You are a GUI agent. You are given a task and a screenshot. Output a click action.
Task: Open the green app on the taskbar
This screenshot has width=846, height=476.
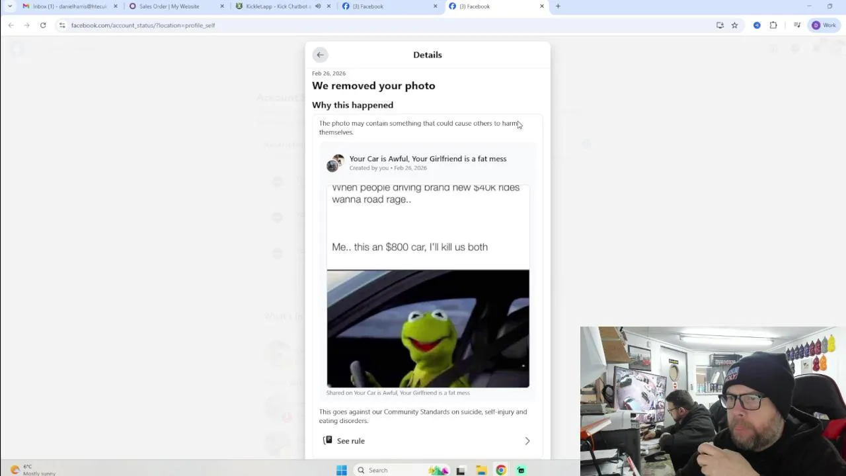pos(521,470)
